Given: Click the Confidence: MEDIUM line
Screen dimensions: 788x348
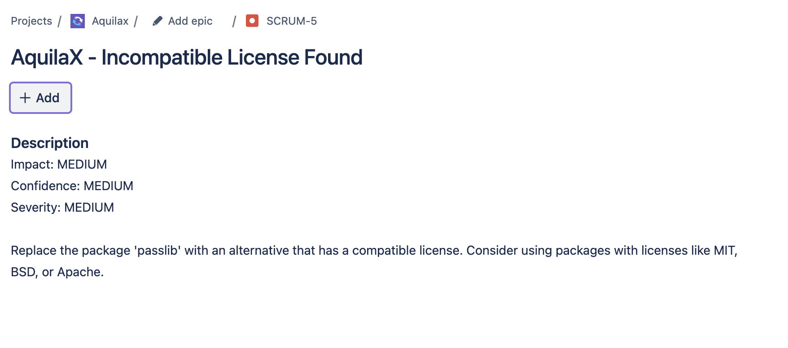Looking at the screenshot, I should pyautogui.click(x=72, y=186).
